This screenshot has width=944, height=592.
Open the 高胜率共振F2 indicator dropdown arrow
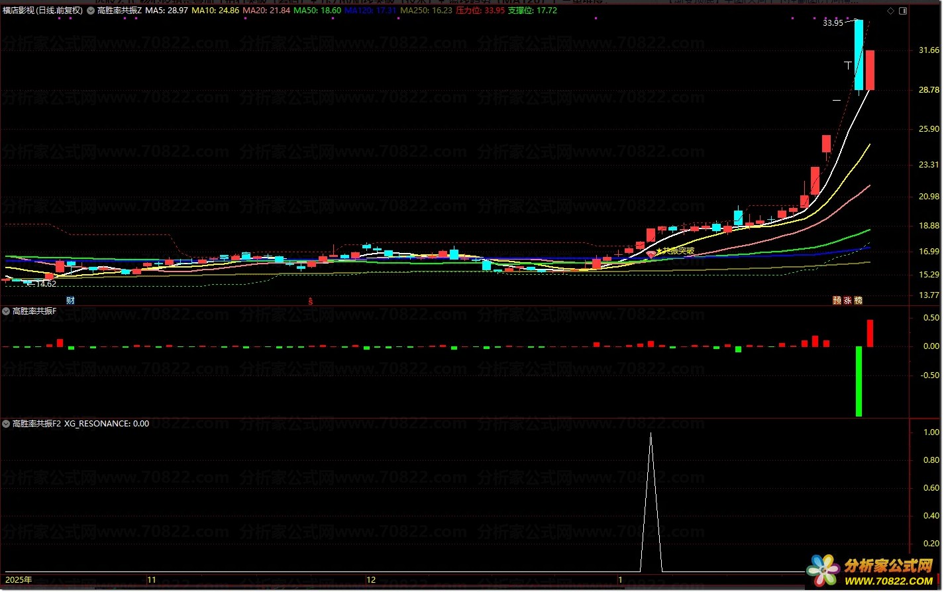(7, 423)
